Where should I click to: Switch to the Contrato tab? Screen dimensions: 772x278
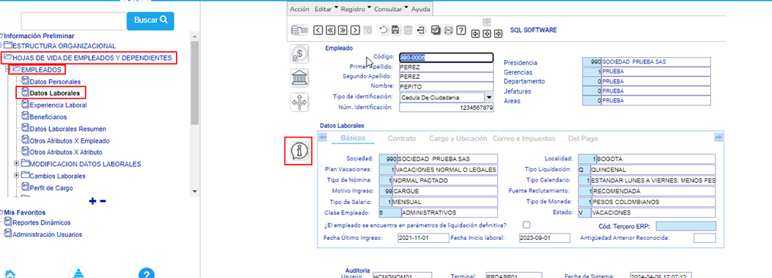coord(402,138)
